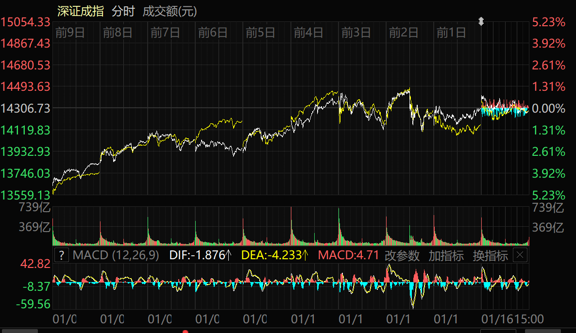Select the 分时 chart mode label
Image resolution: width=576 pixels, height=333 pixels.
coord(123,11)
